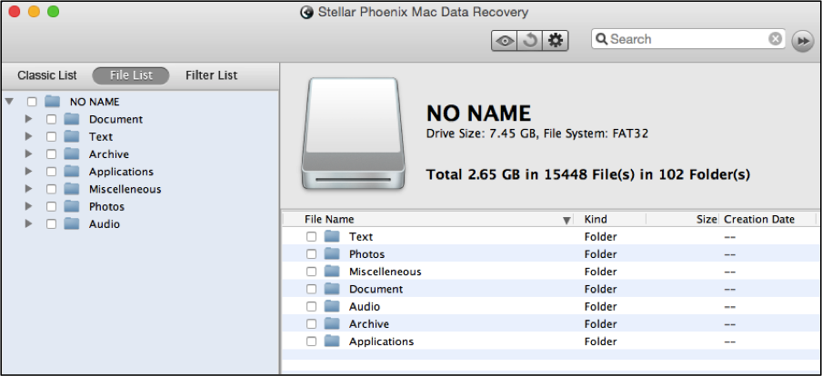Check the Document checkbox in the tree
The image size is (822, 376).
click(51, 119)
